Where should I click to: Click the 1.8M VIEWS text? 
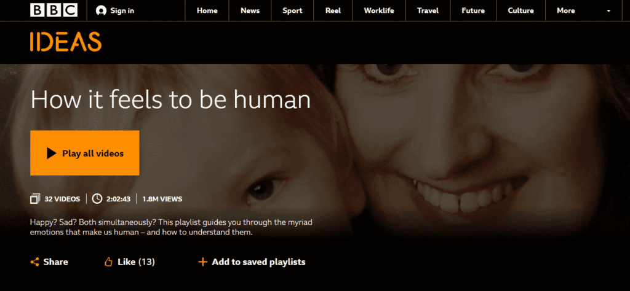click(162, 199)
